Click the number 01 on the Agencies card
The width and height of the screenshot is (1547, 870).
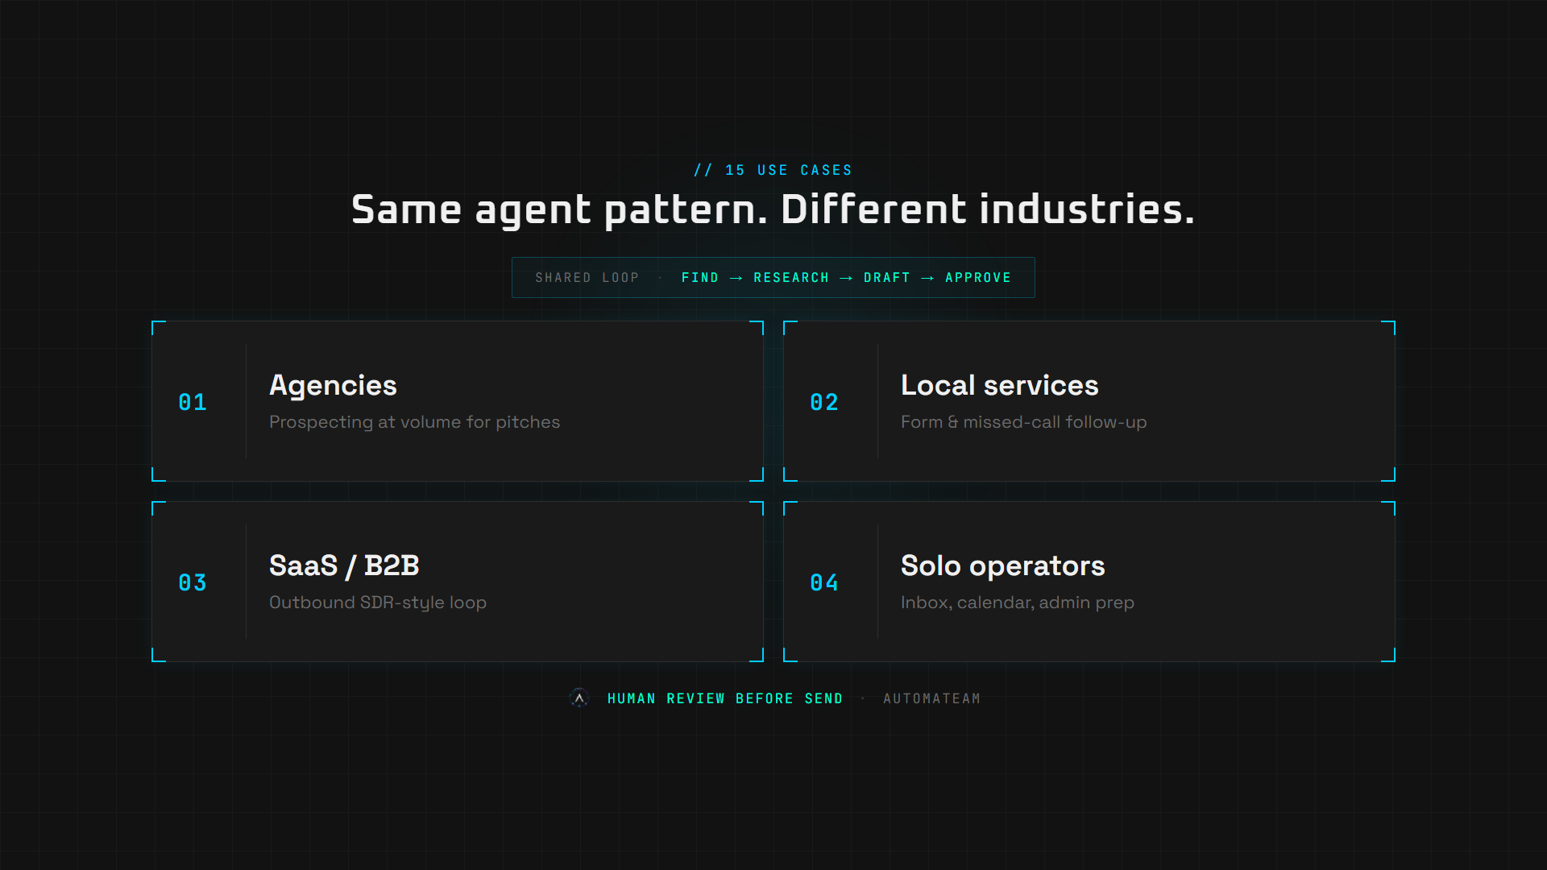click(x=193, y=402)
